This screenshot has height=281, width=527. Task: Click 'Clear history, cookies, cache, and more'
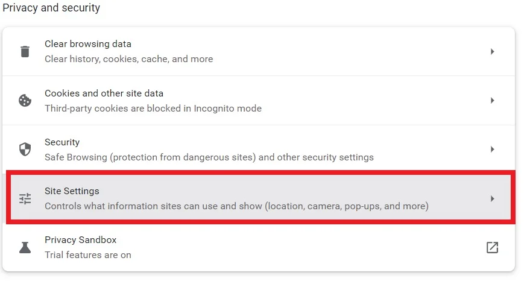tap(128, 59)
